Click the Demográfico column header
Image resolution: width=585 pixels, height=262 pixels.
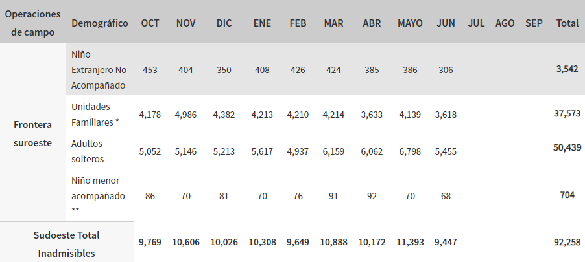pos(100,23)
